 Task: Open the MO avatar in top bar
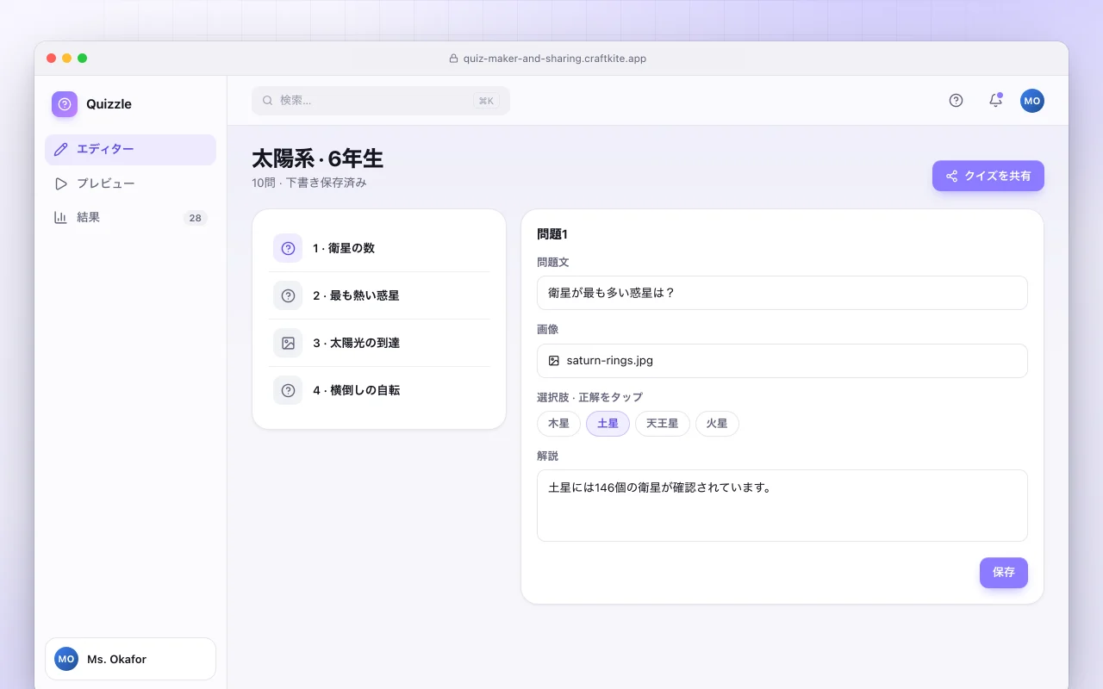tap(1032, 101)
